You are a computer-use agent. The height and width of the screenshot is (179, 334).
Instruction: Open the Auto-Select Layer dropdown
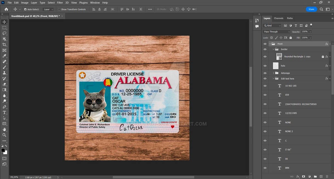pyautogui.click(x=48, y=9)
